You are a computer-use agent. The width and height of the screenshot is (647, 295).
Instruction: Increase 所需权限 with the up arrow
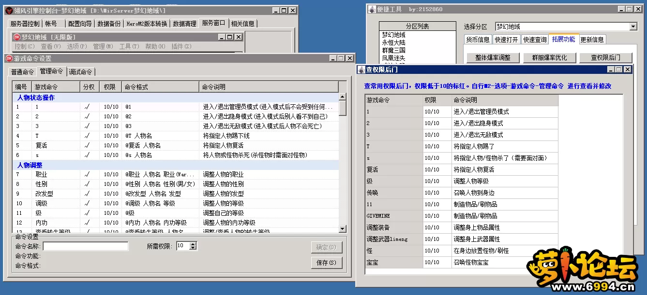point(193,244)
